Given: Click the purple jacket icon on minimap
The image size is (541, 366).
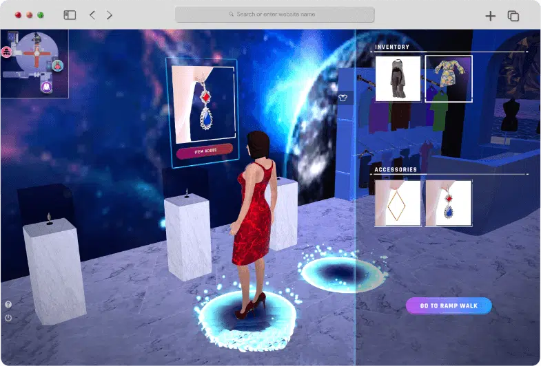Looking at the screenshot, I should (46, 87).
